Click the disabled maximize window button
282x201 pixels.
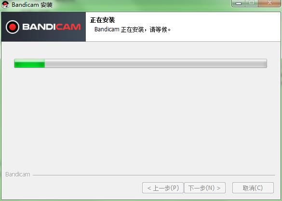coord(252,3)
